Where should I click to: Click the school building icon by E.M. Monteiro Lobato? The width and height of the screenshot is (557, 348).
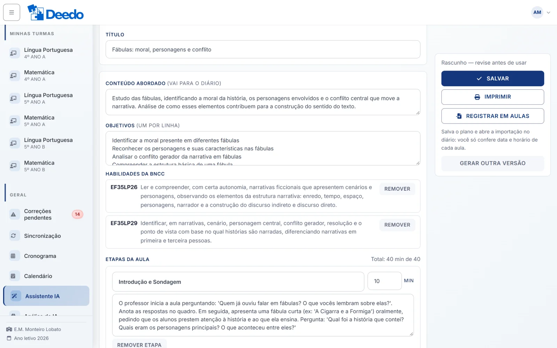(x=9, y=329)
